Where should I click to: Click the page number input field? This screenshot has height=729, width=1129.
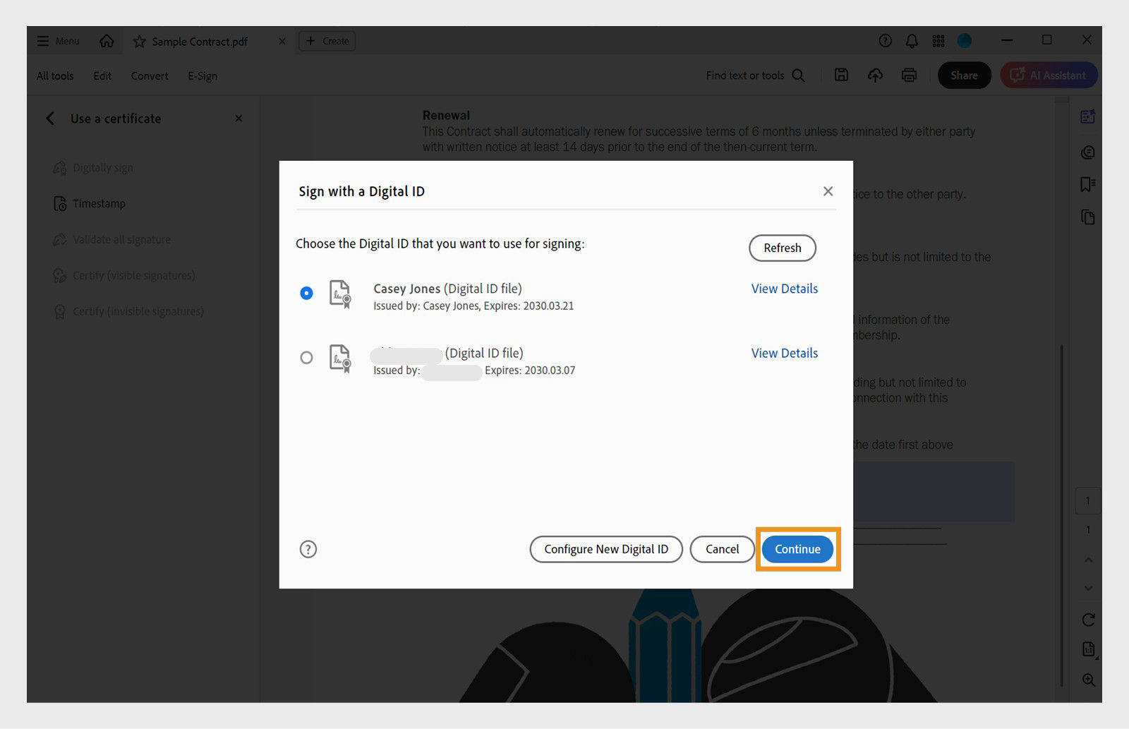(x=1088, y=500)
